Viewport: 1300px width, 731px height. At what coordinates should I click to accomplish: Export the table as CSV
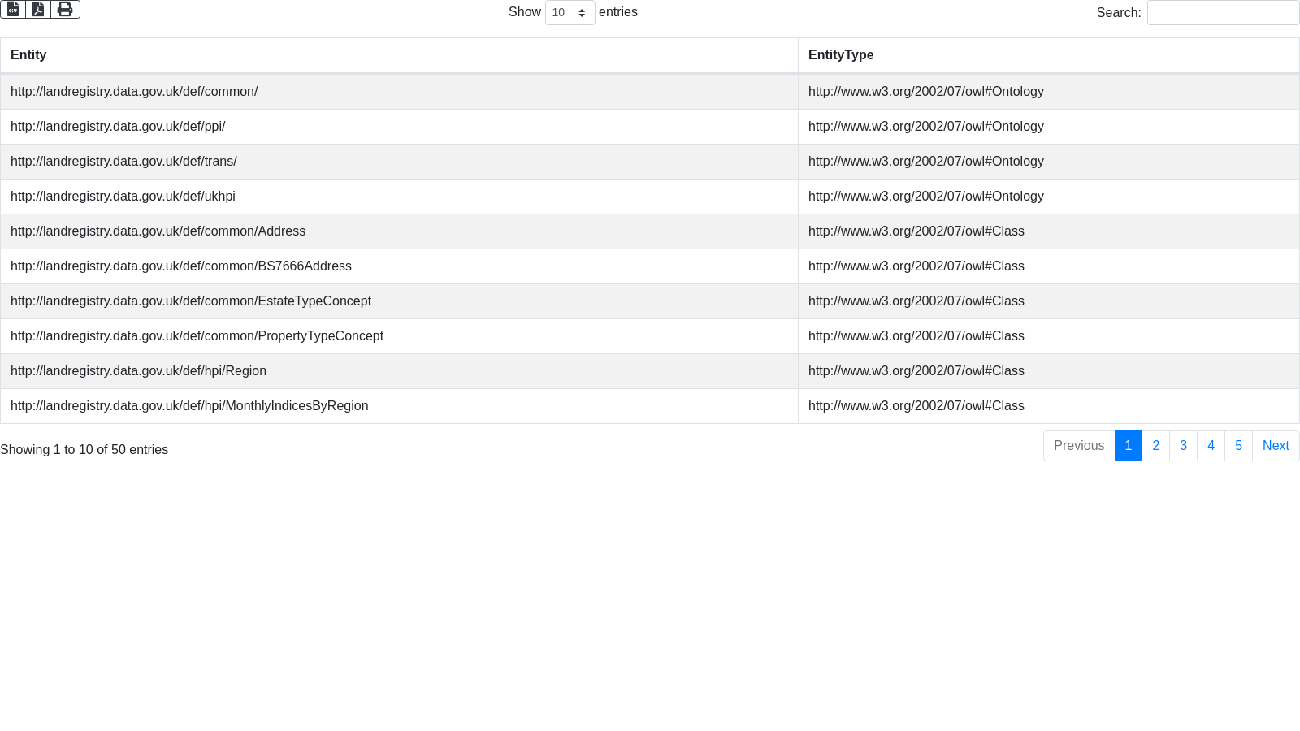[x=13, y=9]
